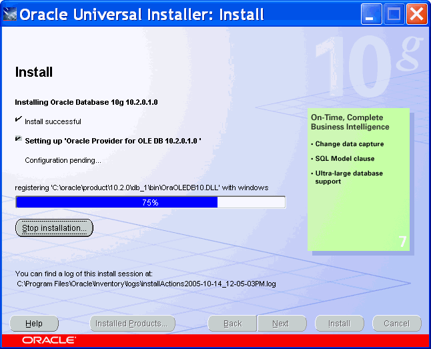431x349 pixels.
Task: Click the Install button at bottom
Action: 339,324
